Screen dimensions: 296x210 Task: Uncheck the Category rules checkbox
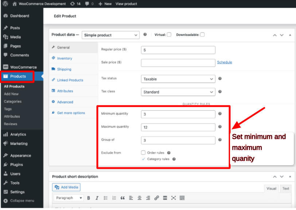143,159
